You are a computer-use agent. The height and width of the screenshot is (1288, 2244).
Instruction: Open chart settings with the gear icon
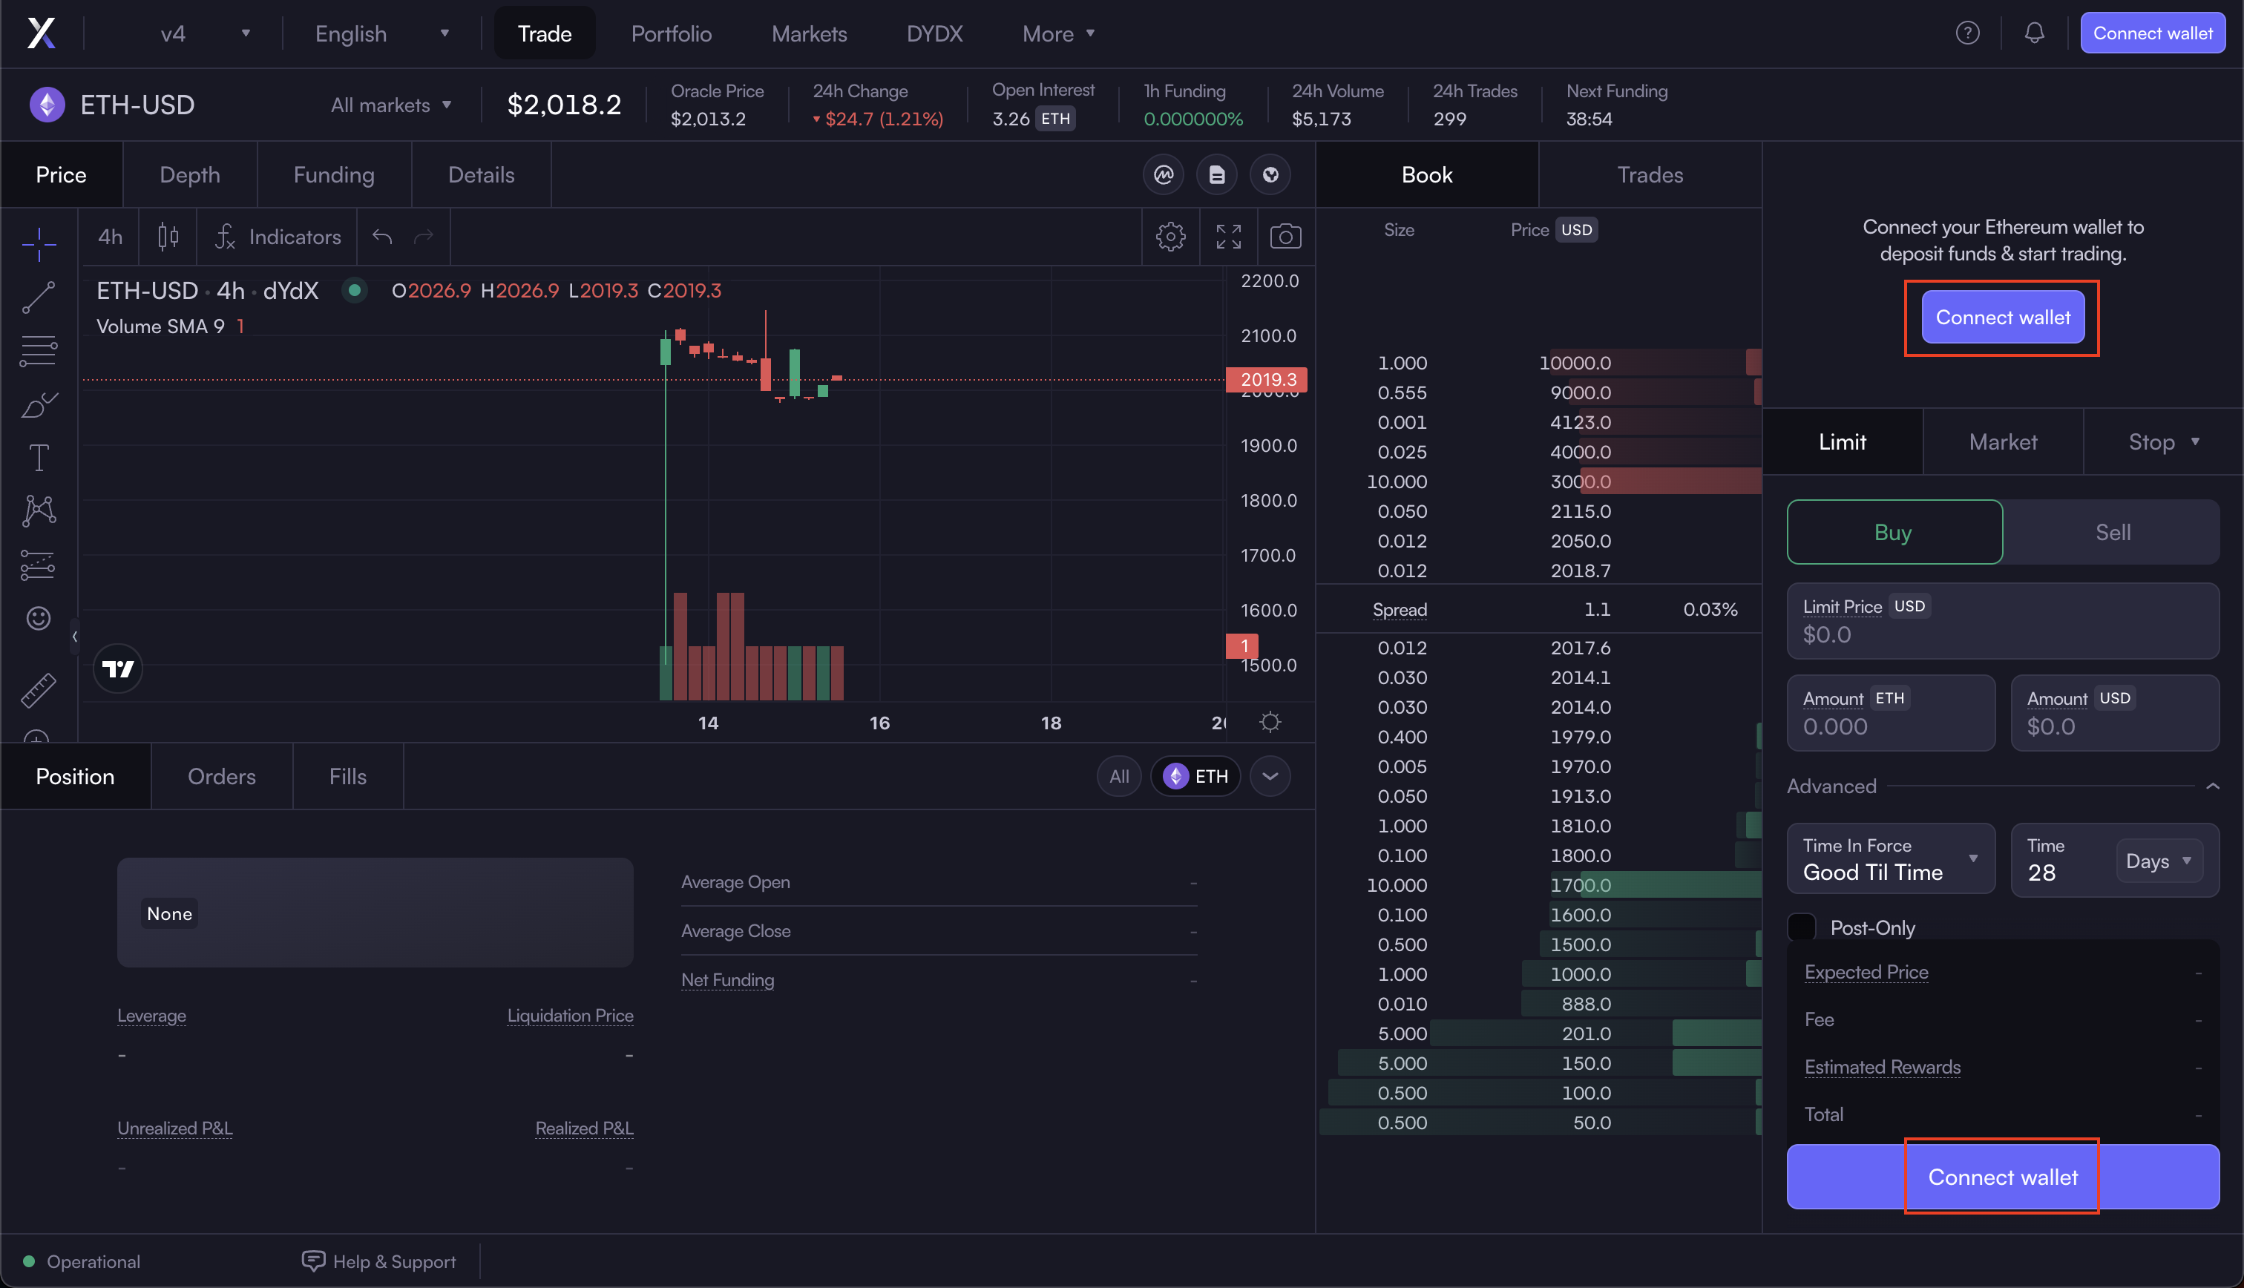(x=1170, y=236)
